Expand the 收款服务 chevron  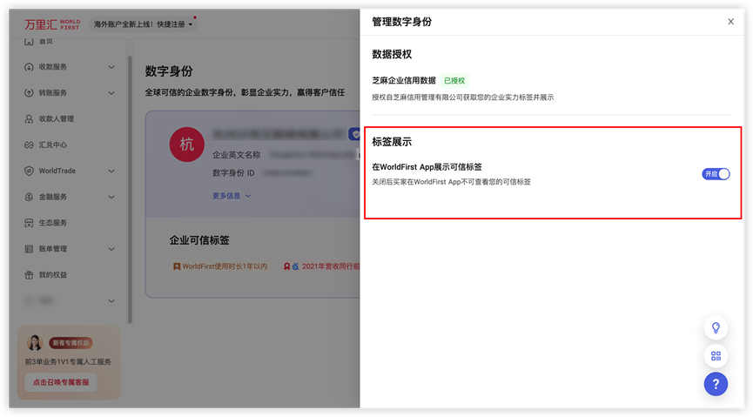click(111, 67)
